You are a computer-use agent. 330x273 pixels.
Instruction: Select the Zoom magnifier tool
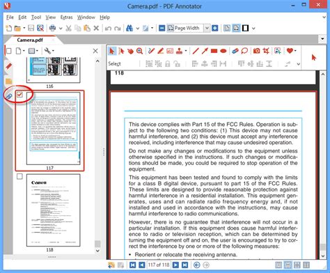139,51
